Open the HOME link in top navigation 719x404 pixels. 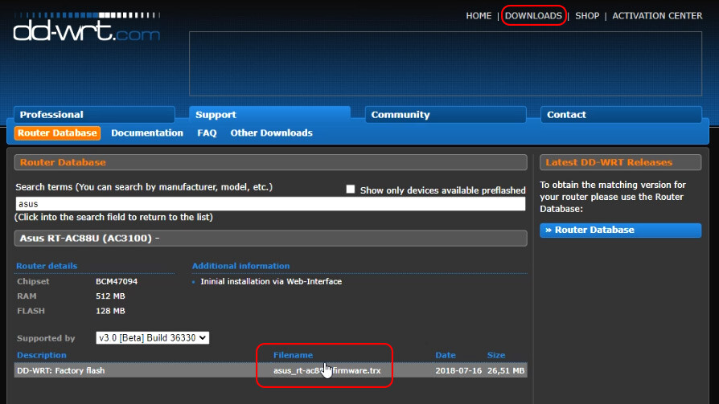[479, 15]
